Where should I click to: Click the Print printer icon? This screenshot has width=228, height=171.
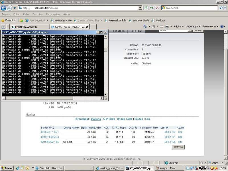(167, 27)
